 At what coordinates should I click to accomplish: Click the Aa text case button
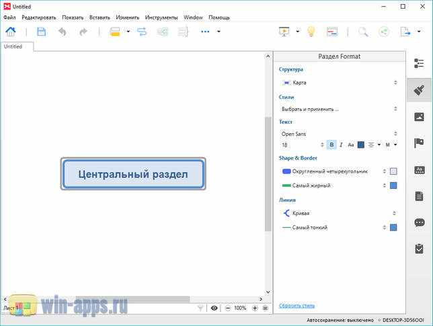pos(351,145)
